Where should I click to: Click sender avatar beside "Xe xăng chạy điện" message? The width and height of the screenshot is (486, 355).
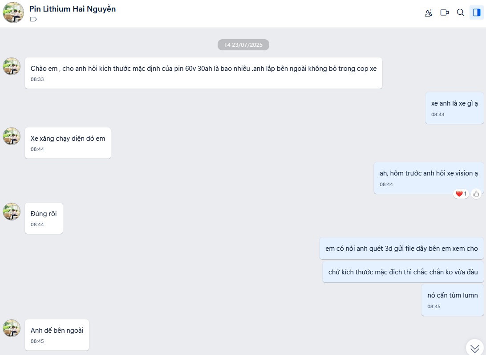(x=12, y=136)
